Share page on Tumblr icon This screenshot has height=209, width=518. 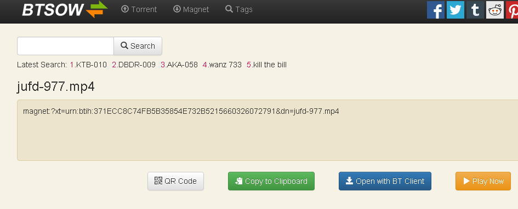point(475,10)
